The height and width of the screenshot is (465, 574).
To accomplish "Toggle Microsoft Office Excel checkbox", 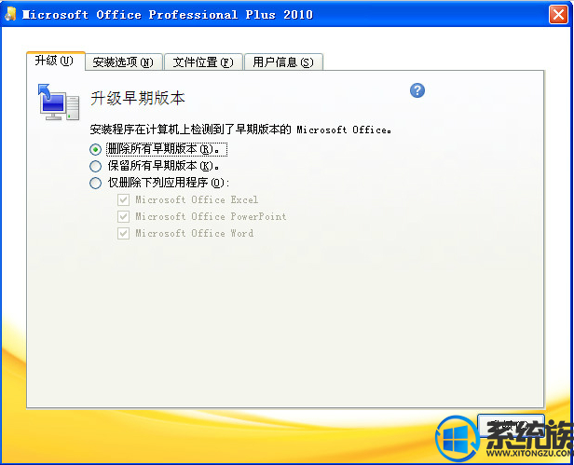I will click(x=123, y=200).
